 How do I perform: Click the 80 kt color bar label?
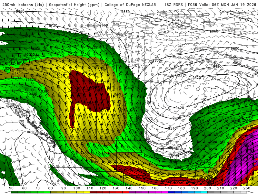click(51, 188)
